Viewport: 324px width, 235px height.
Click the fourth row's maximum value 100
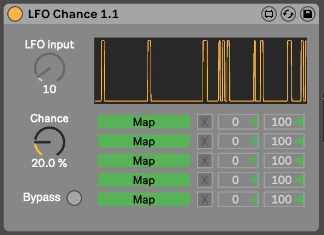[x=284, y=180]
